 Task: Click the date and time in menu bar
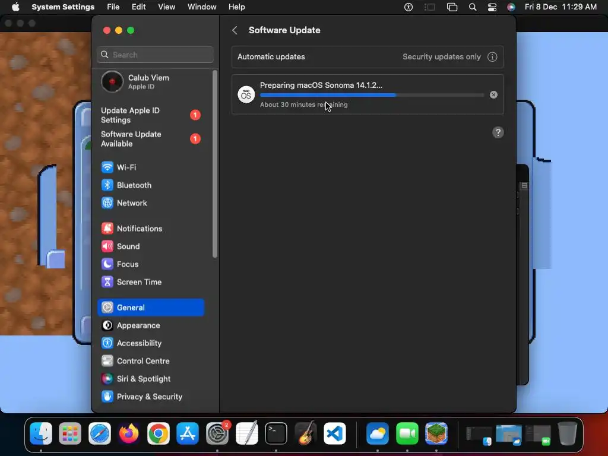[x=560, y=7]
